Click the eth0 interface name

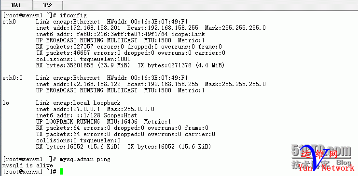(x=9, y=22)
